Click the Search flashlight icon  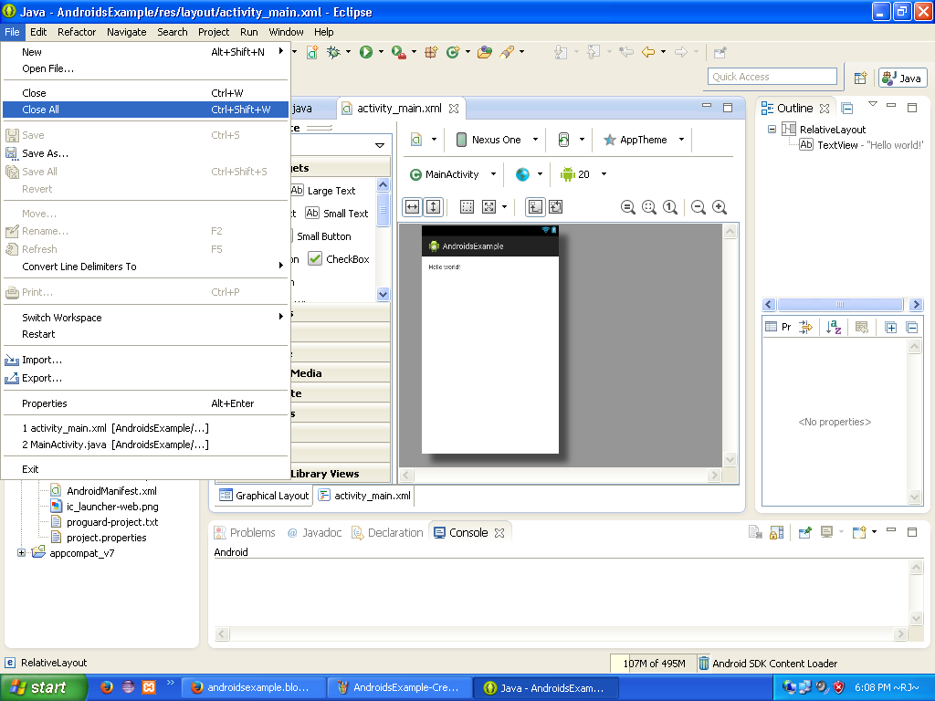507,52
